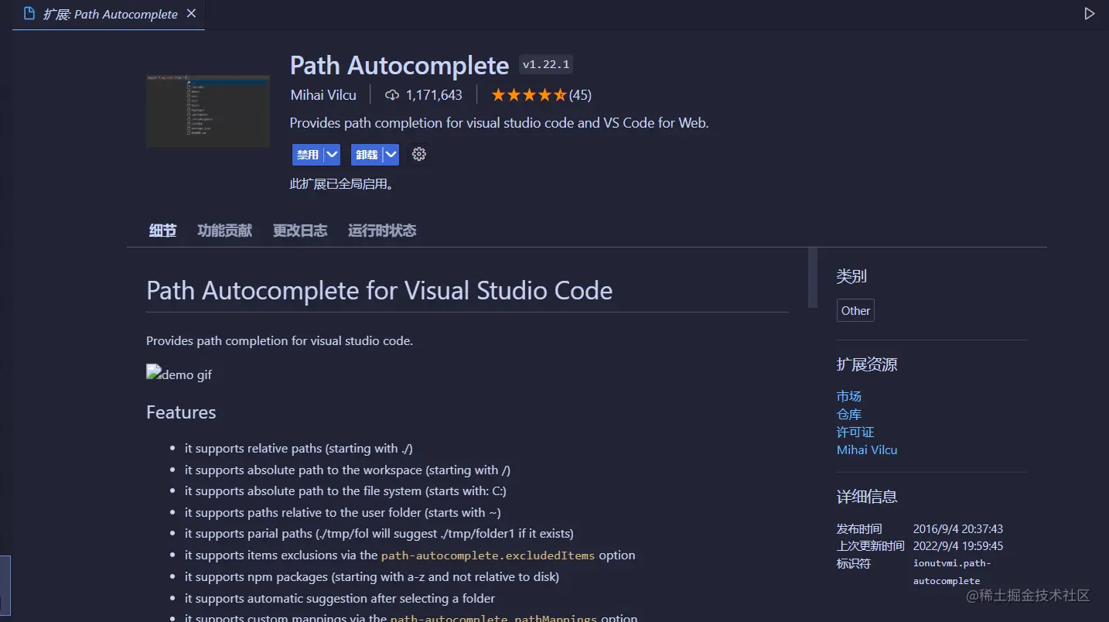
Task: Click the broken demo gif image
Action: 179,374
